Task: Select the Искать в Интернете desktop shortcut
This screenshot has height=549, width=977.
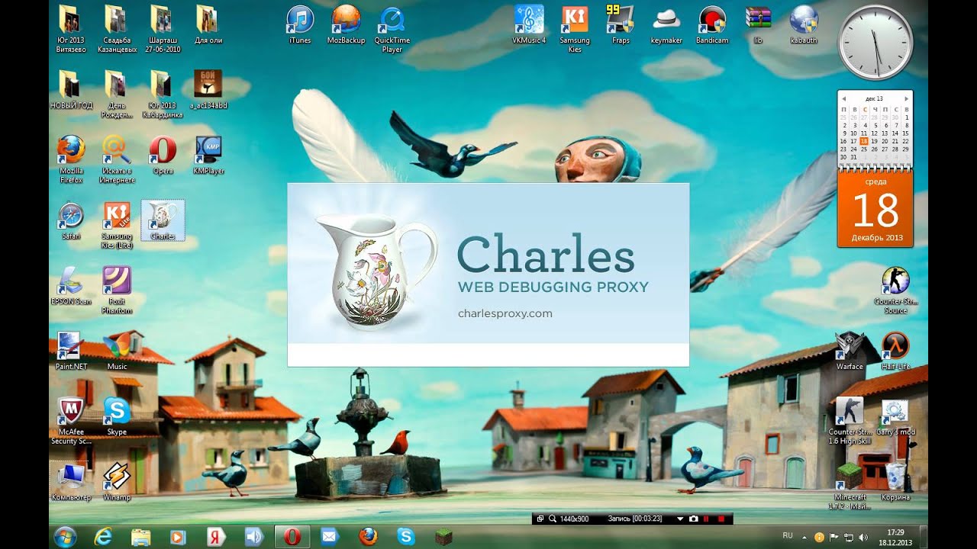Action: tap(117, 160)
